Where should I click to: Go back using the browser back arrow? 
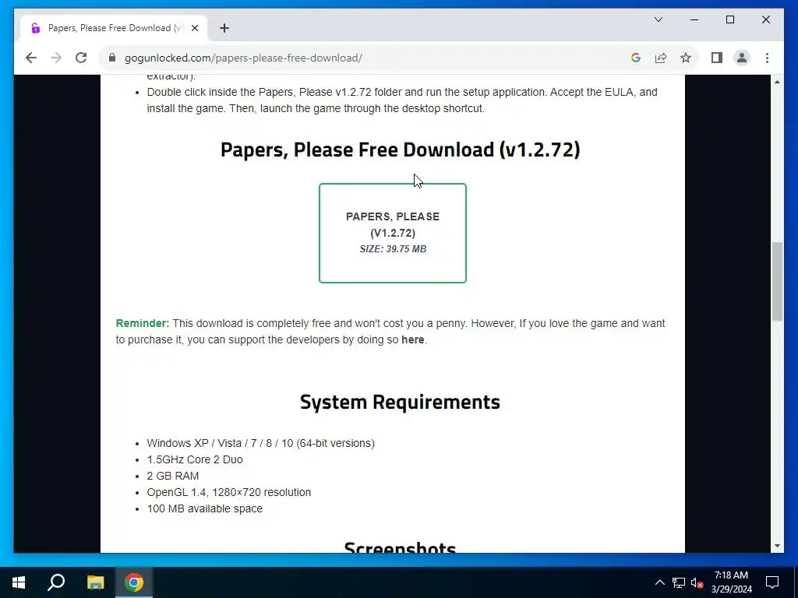click(31, 58)
